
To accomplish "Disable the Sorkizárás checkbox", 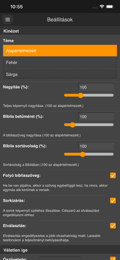I will 113,200.
